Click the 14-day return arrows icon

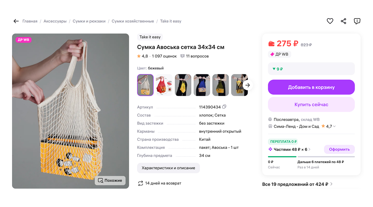point(140,183)
